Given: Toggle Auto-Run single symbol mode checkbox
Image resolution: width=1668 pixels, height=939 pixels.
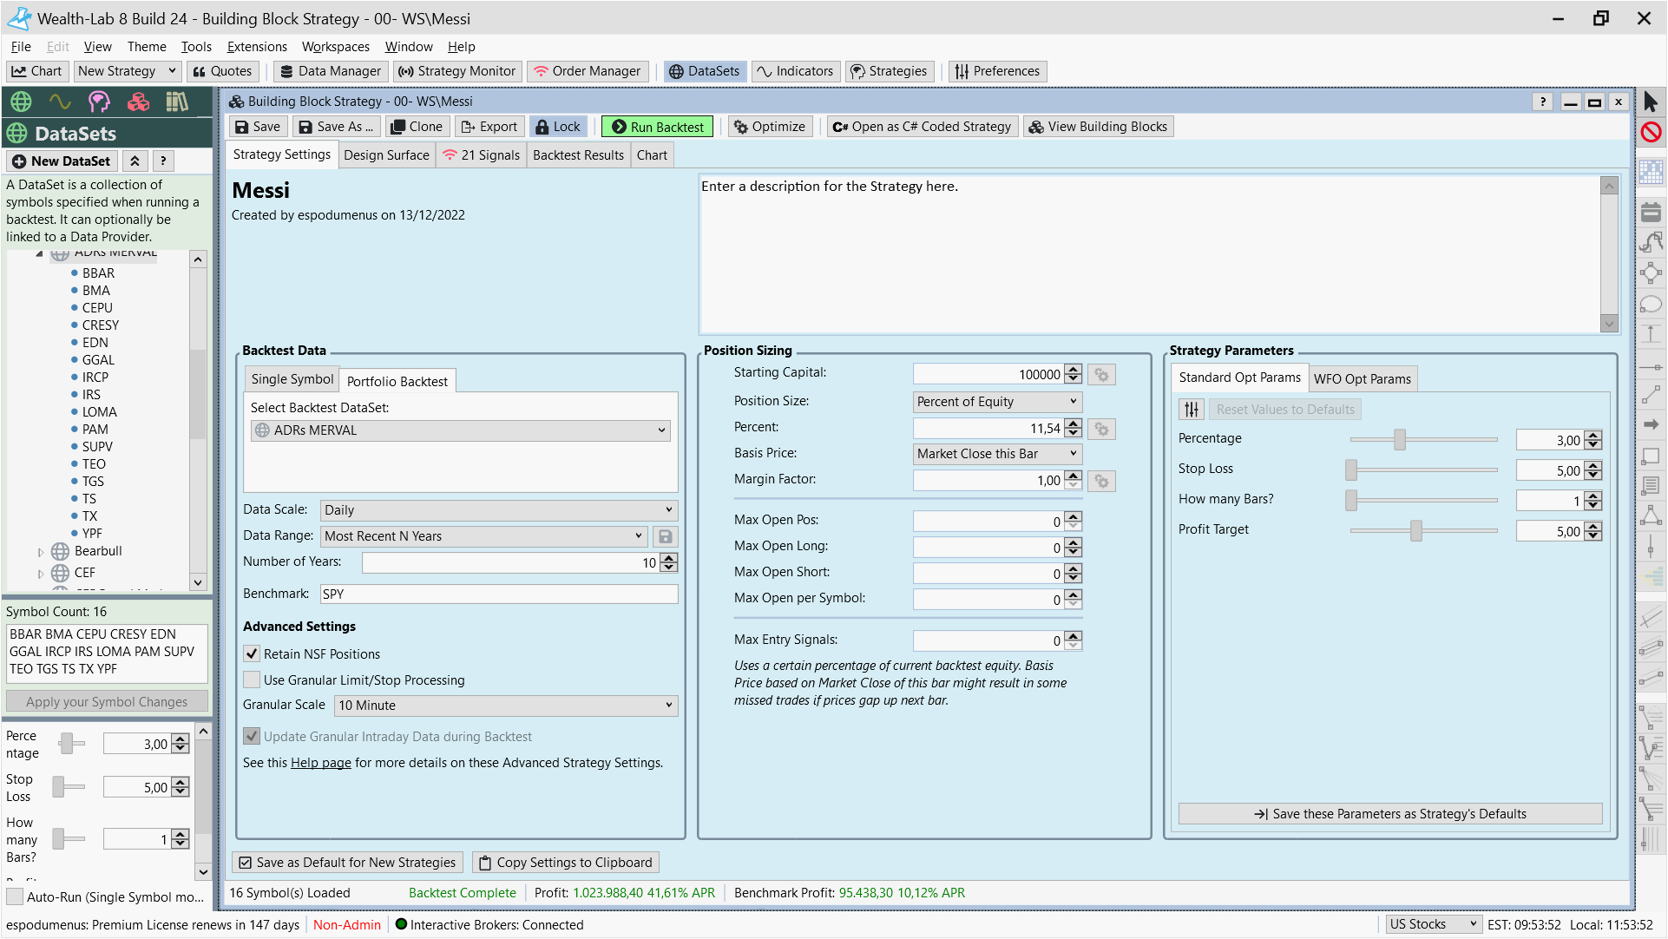Looking at the screenshot, I should pyautogui.click(x=15, y=896).
